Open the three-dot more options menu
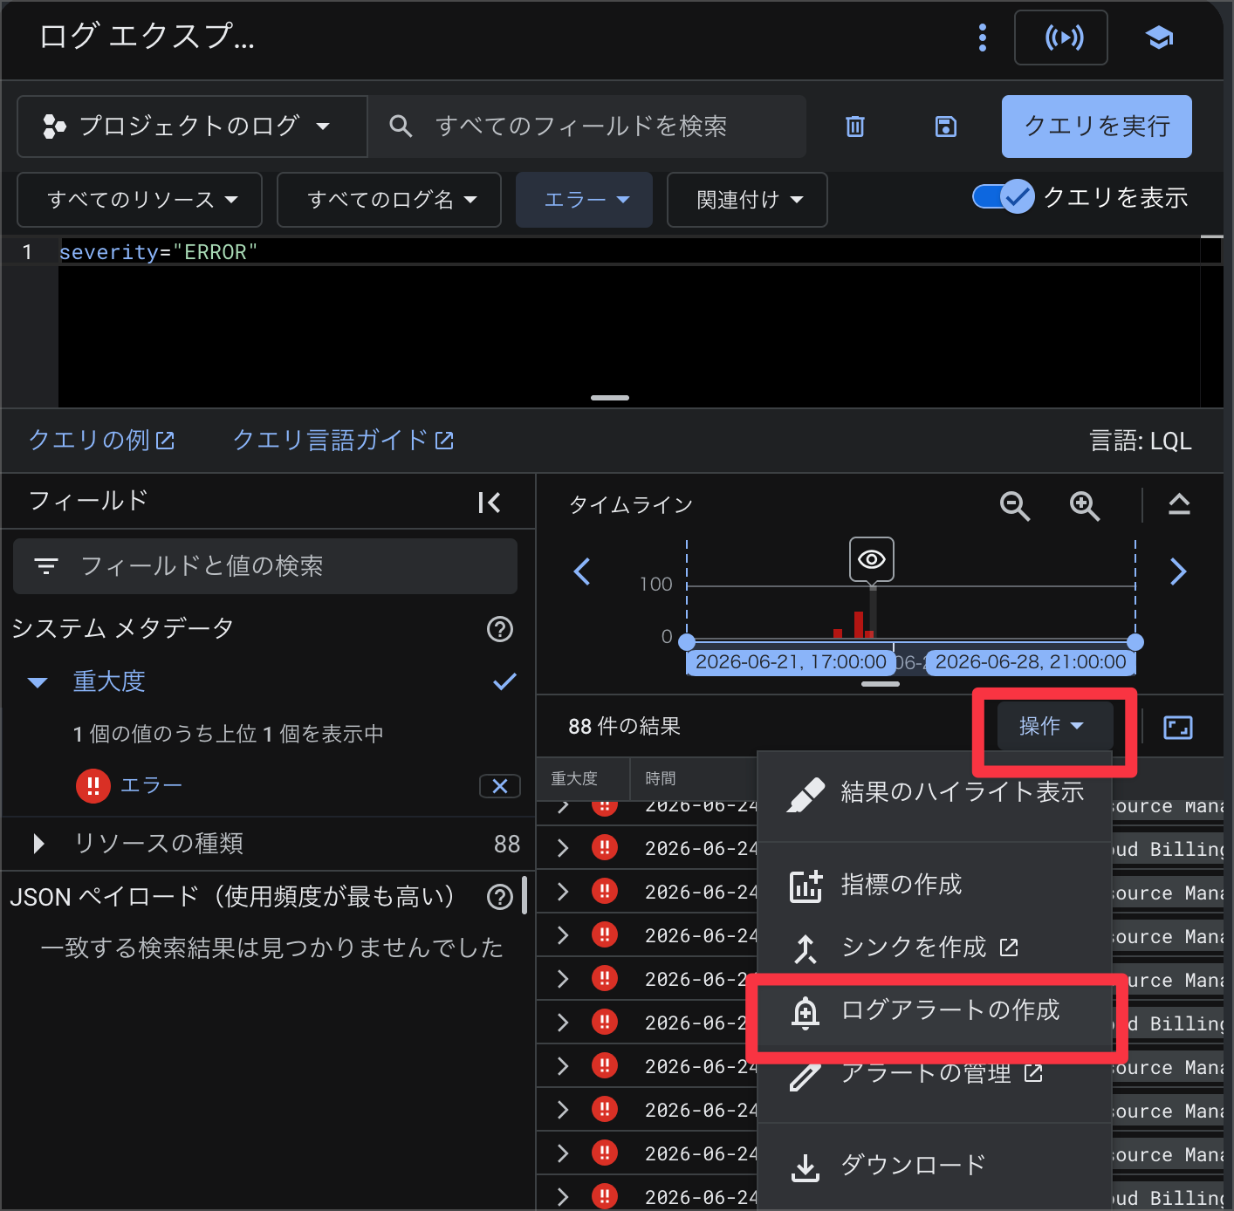This screenshot has height=1211, width=1234. [x=983, y=38]
